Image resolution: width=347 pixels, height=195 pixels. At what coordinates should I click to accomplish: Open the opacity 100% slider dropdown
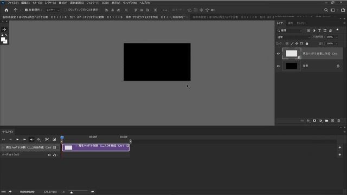337,37
